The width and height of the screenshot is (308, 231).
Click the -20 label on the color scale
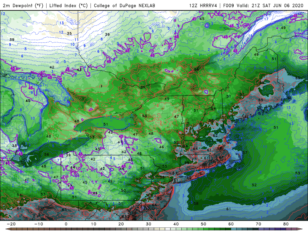[11, 224]
